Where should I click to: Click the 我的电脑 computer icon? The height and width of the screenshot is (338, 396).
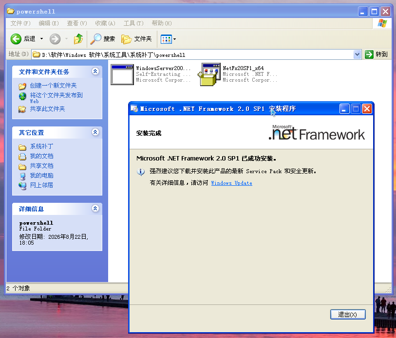pyautogui.click(x=22, y=177)
